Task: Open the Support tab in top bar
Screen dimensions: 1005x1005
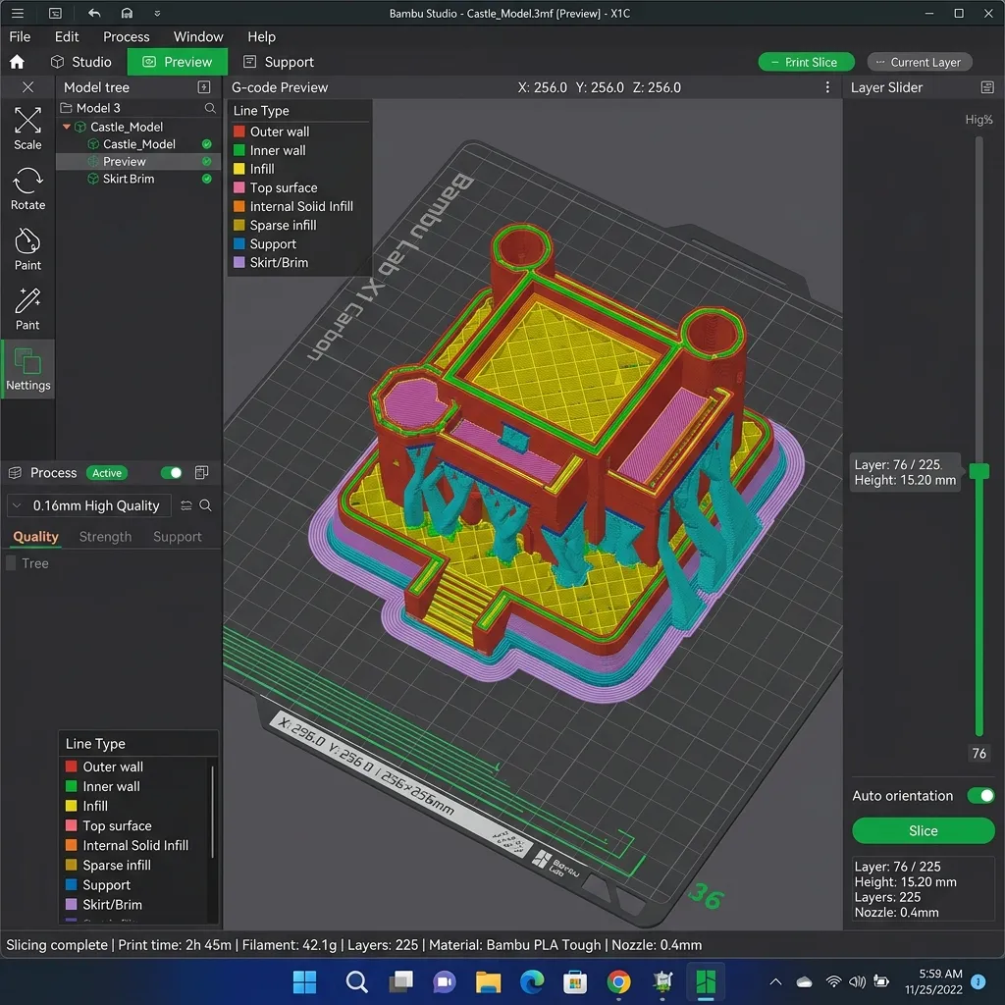Action: coord(279,62)
